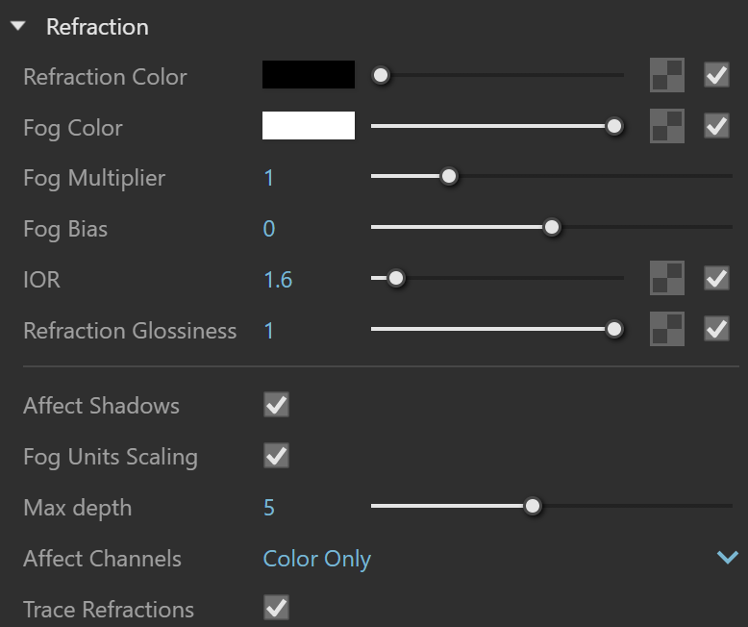
Task: Disable Trace Refractions checkbox
Action: coord(276,608)
